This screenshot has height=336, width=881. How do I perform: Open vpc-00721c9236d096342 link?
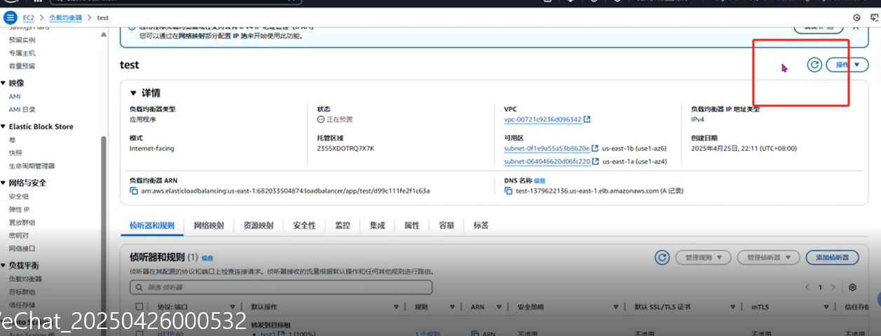(542, 120)
